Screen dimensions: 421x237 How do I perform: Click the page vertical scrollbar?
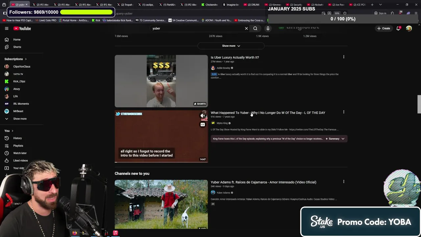[x=419, y=104]
